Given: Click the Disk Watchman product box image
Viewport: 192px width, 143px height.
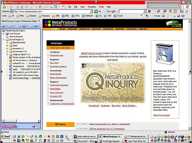Looking at the screenshot, I should coord(165,54).
